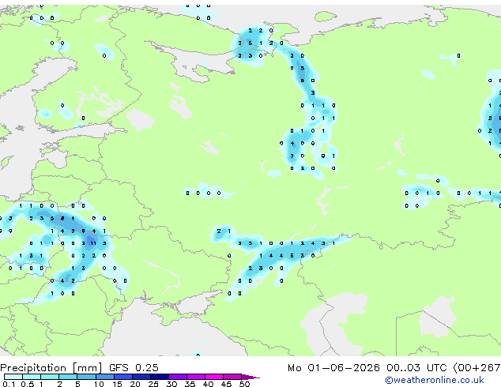
Task: Select the 40–45 mm legend color swatch
Action: point(214,377)
